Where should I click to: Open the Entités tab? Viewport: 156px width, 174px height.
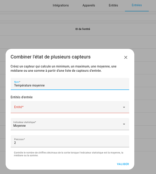(113, 5)
